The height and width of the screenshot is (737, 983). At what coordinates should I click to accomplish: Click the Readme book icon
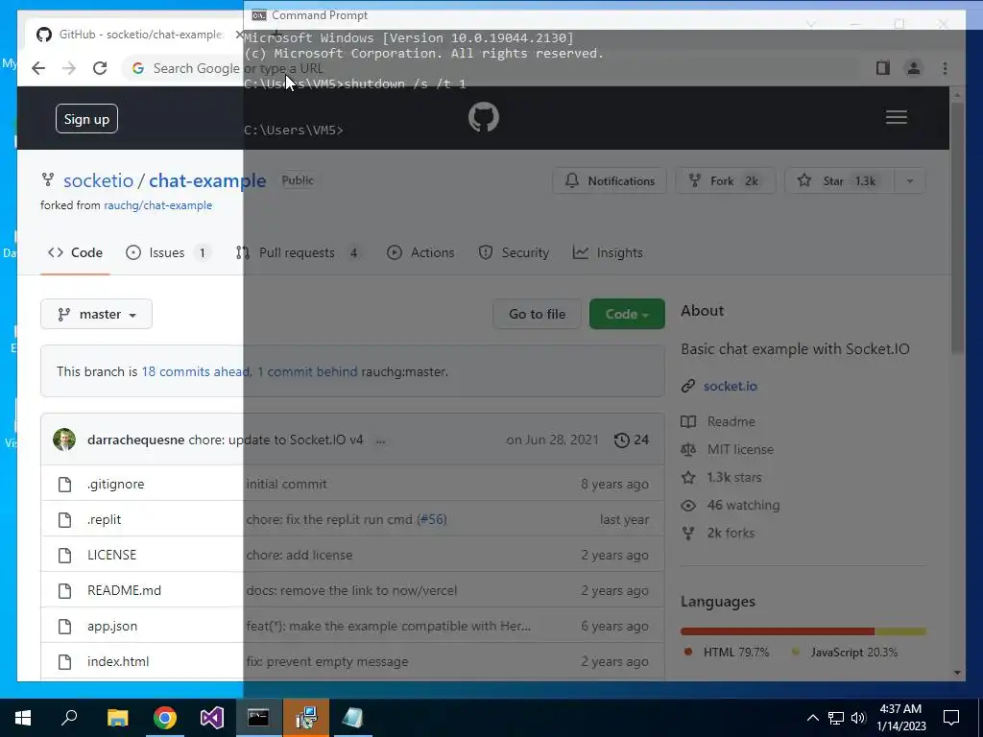pyautogui.click(x=687, y=422)
